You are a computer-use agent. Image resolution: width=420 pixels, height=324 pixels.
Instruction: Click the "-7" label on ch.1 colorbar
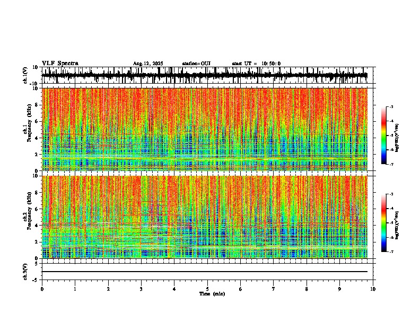click(x=391, y=164)
